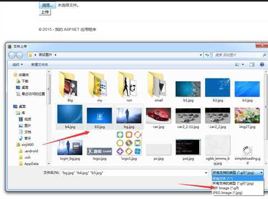This screenshot has height=199, width=268.
Task: Open the view options dropdown arrow
Action: [x=243, y=64]
